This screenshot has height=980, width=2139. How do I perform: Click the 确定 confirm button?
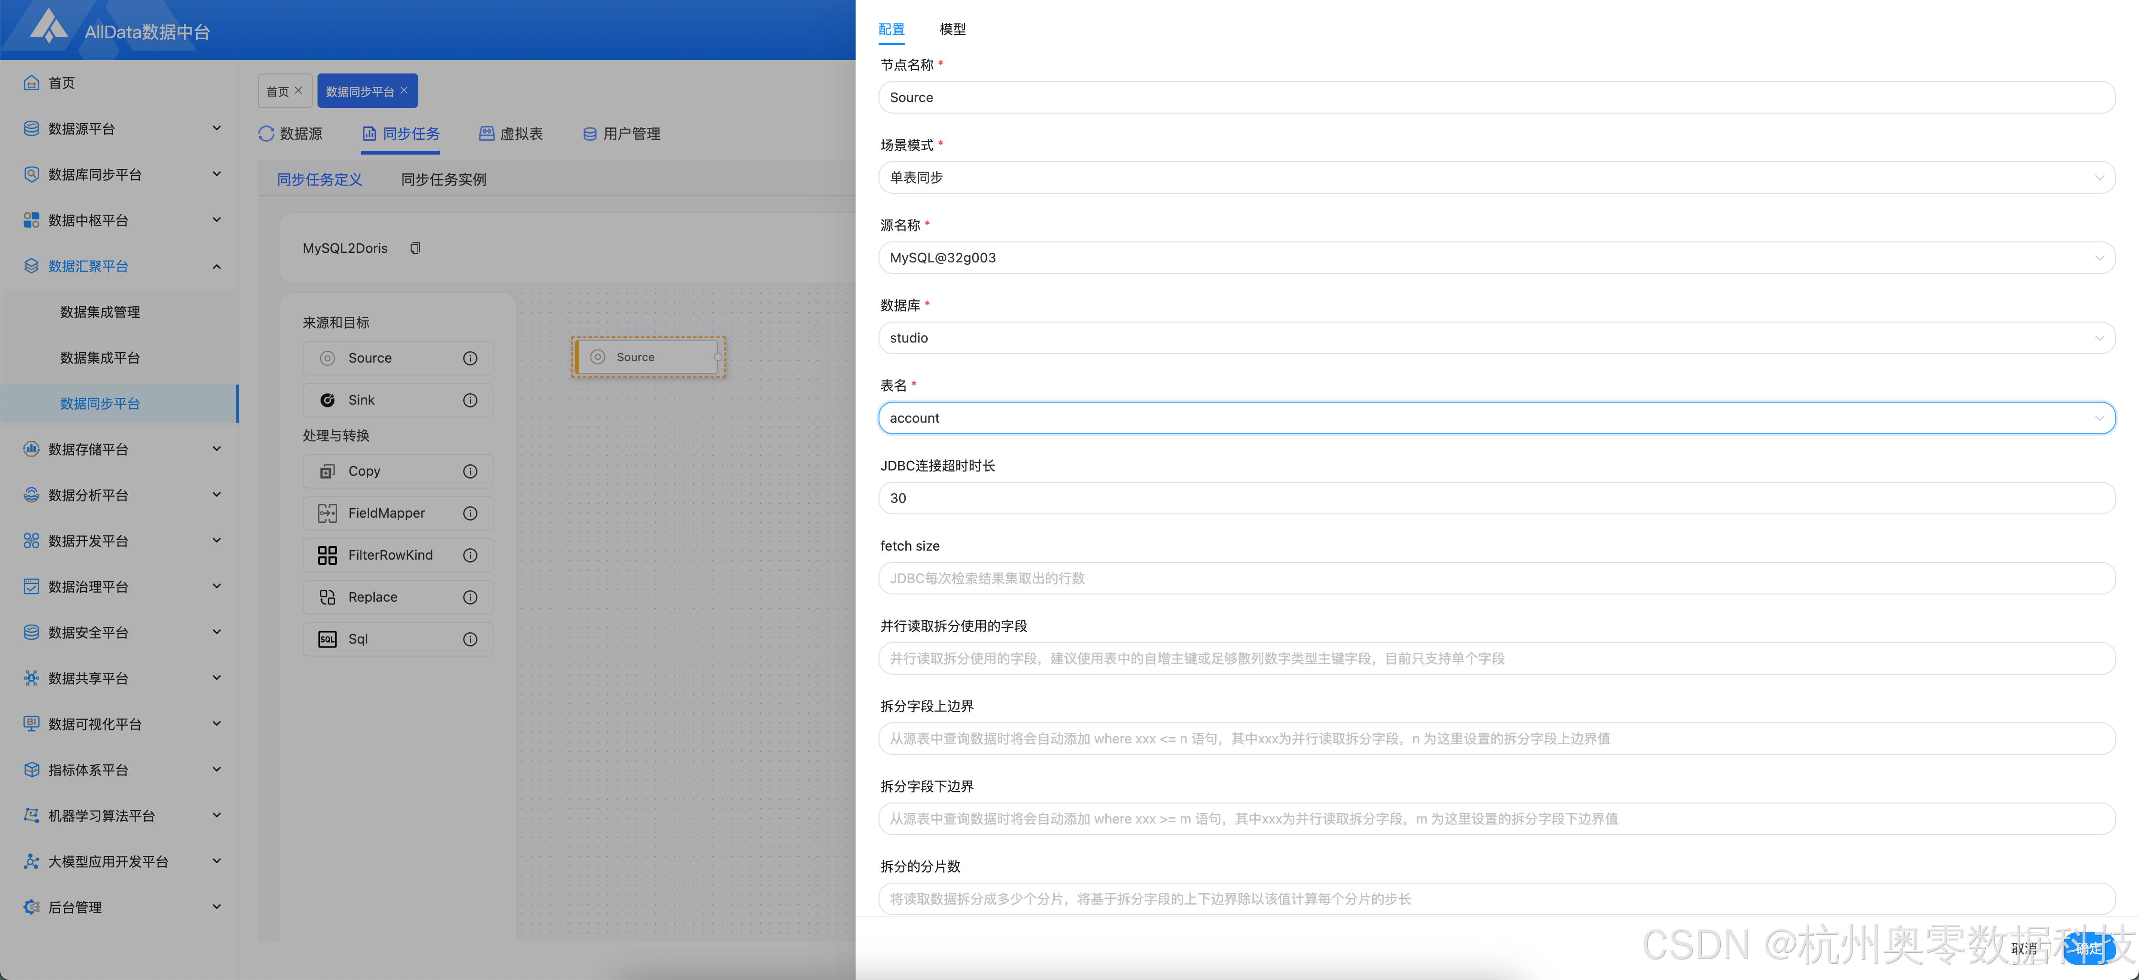(2089, 948)
